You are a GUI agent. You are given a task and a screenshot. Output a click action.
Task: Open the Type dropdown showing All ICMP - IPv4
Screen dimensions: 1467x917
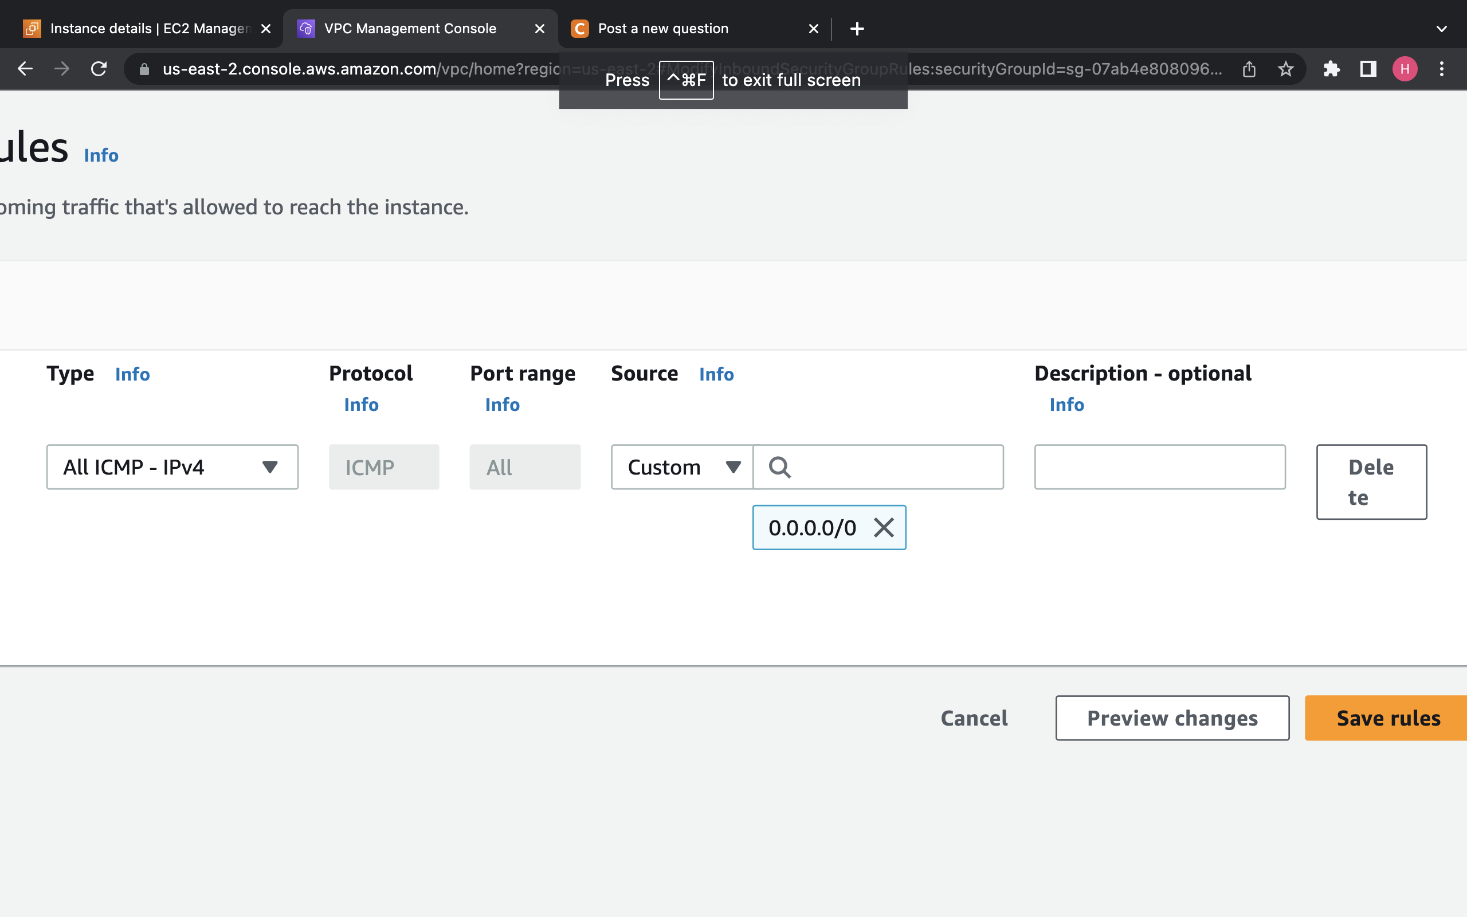coord(172,467)
